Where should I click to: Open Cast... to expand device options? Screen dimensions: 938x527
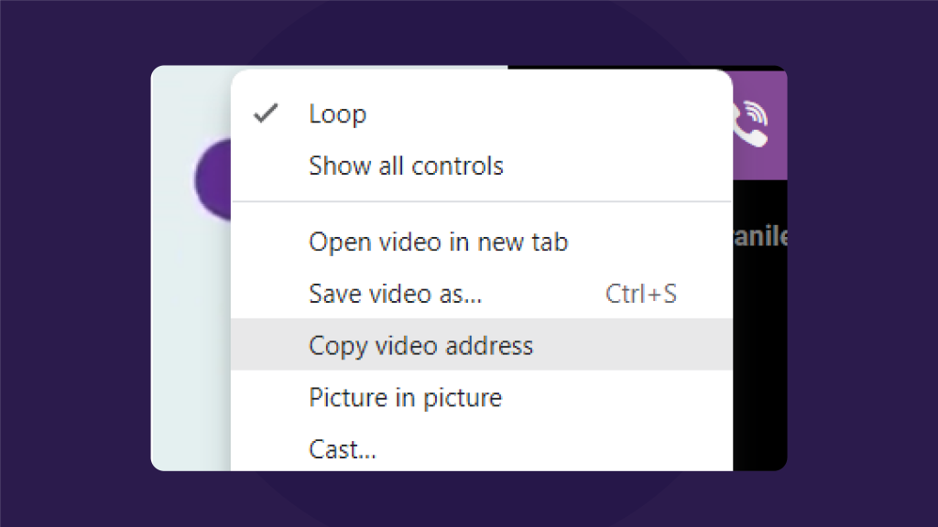pyautogui.click(x=342, y=449)
